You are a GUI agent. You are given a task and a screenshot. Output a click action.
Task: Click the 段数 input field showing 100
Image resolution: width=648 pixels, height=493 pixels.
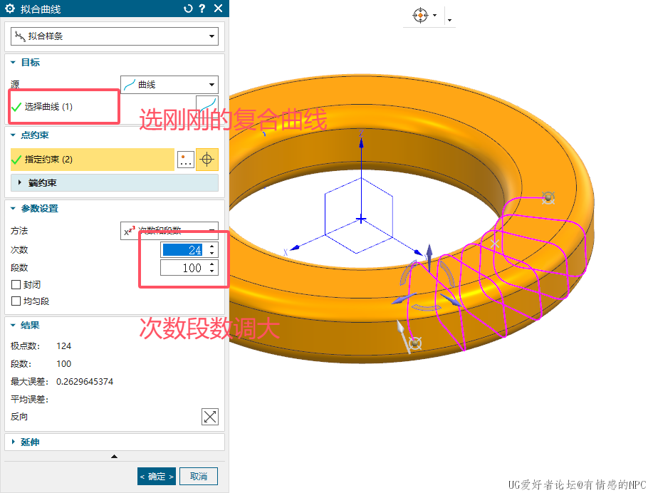tap(183, 268)
